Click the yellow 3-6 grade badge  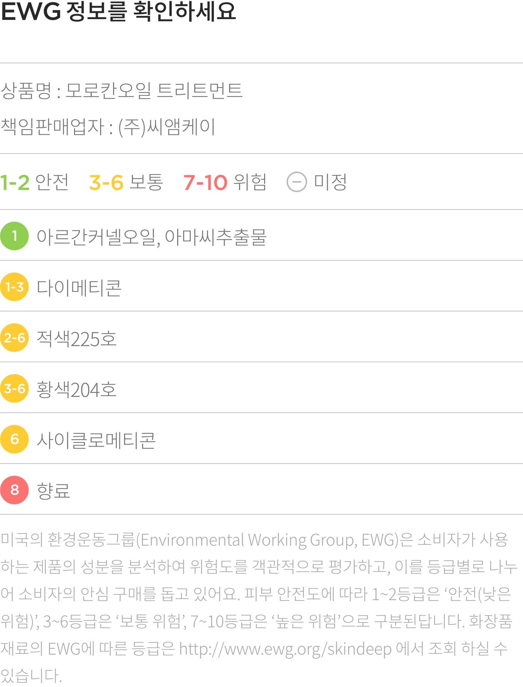click(x=14, y=388)
